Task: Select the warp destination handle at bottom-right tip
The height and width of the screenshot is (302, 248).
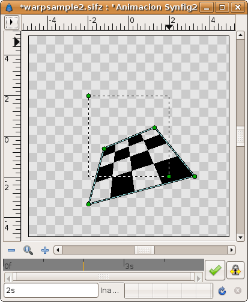Action: 195,176
